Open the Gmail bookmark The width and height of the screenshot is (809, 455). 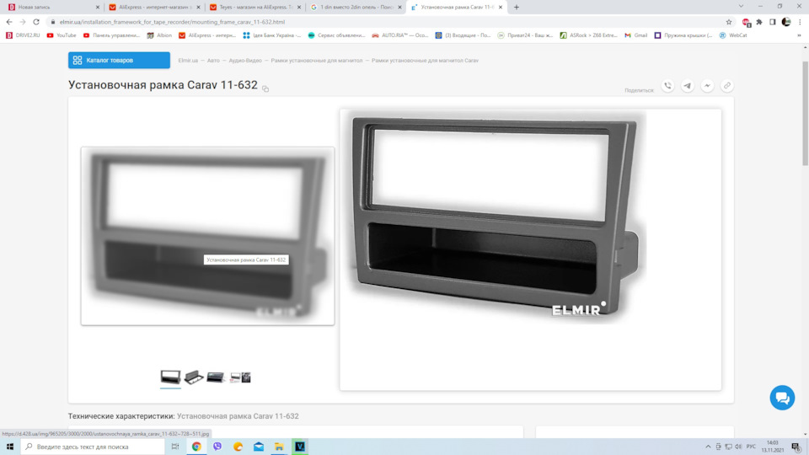click(x=635, y=35)
